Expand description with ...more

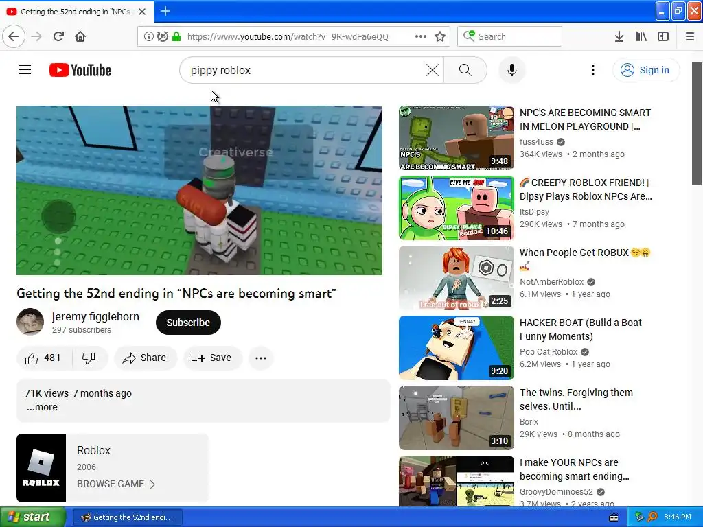(x=42, y=407)
